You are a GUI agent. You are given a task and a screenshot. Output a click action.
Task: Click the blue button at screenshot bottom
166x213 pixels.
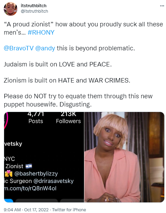(9, 201)
